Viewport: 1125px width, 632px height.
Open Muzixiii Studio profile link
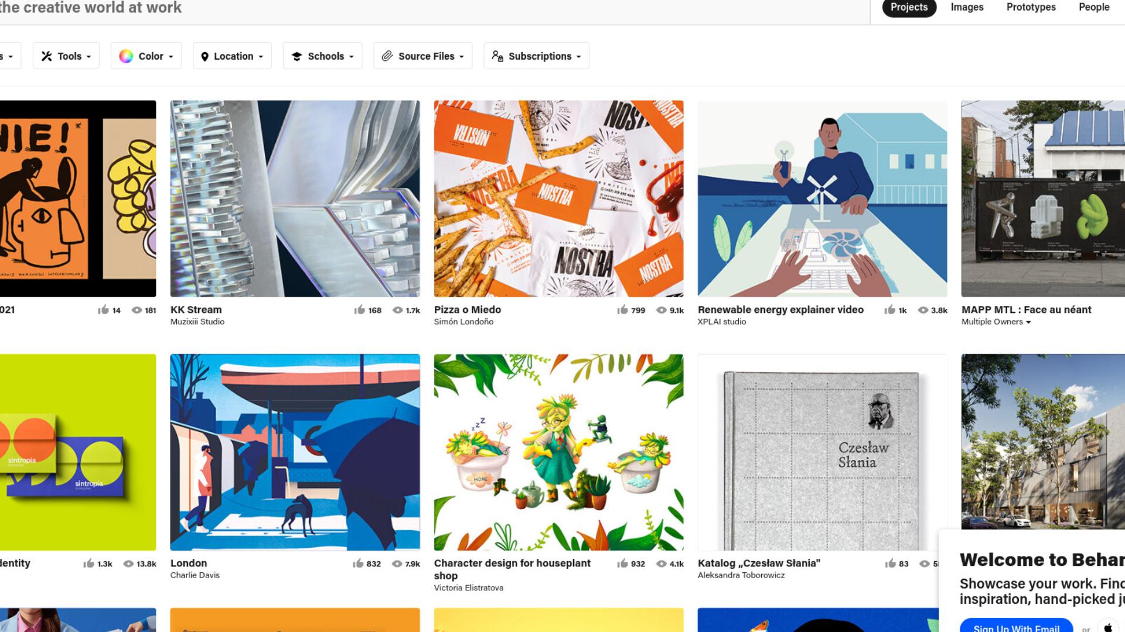tap(197, 322)
